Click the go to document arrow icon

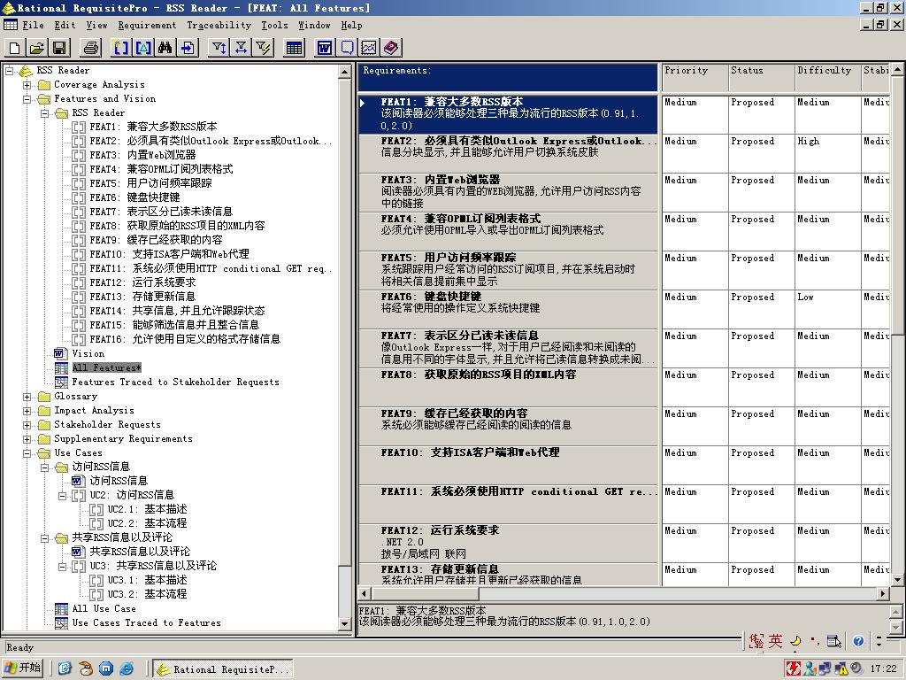188,48
